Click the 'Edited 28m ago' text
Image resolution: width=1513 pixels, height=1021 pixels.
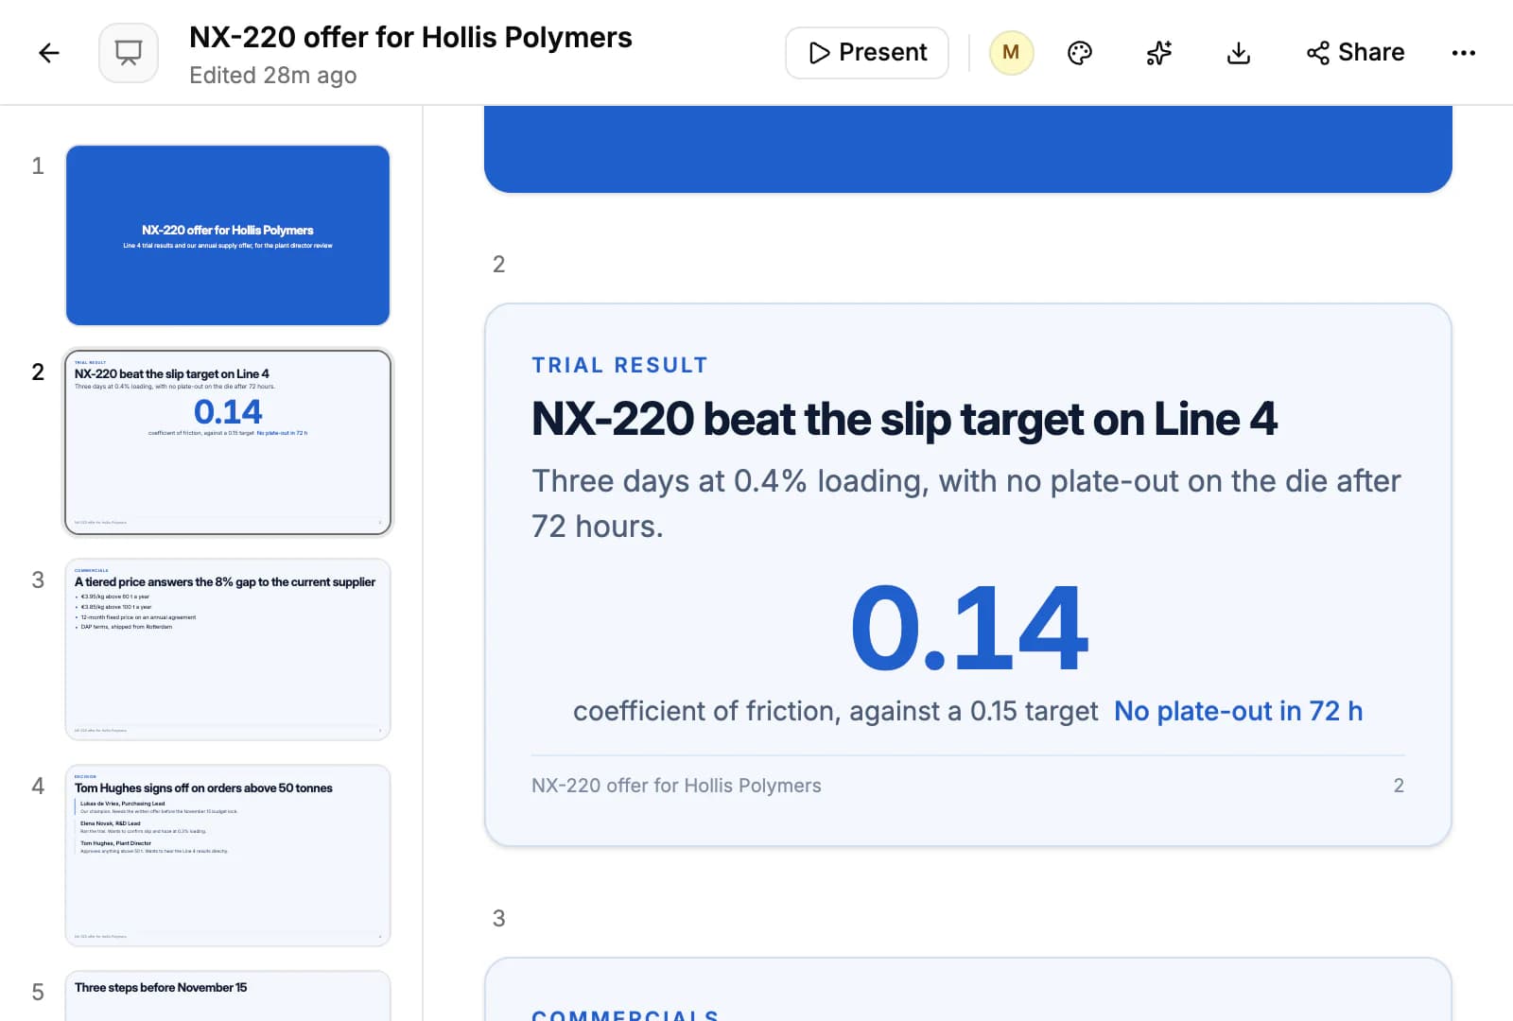273,76
